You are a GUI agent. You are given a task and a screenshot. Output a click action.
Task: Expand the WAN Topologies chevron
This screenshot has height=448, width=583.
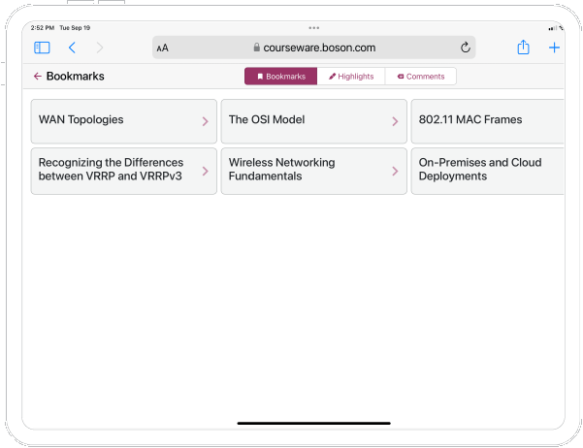coord(205,121)
